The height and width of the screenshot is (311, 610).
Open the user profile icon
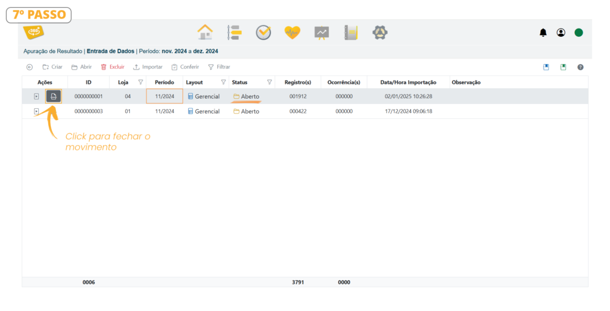(x=561, y=33)
